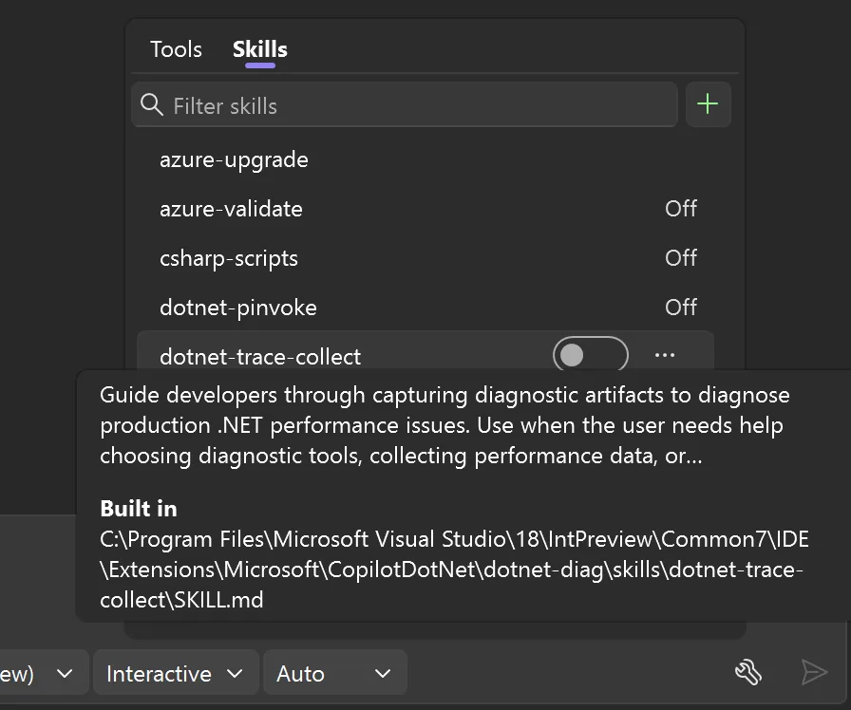Click the send message arrow icon
Image resolution: width=851 pixels, height=710 pixels.
814,673
